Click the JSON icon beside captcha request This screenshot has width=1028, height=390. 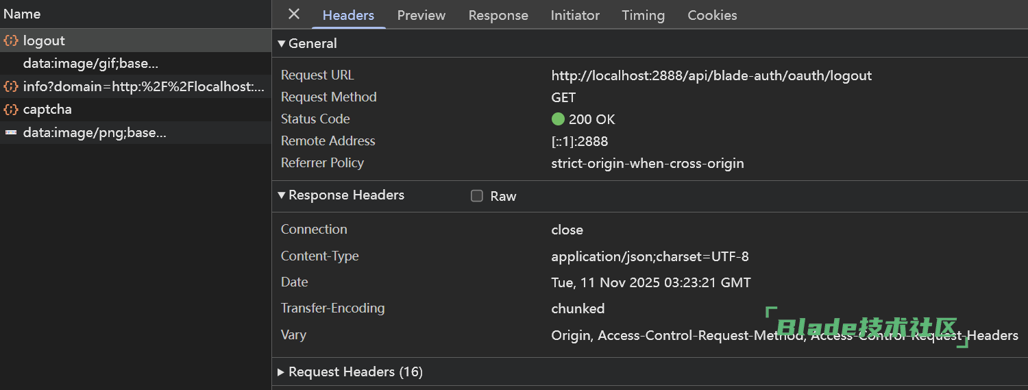click(11, 110)
